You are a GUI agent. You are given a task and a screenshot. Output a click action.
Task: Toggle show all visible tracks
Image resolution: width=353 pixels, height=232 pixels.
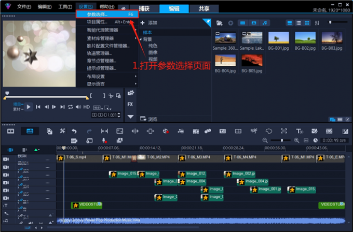[x=10, y=150]
